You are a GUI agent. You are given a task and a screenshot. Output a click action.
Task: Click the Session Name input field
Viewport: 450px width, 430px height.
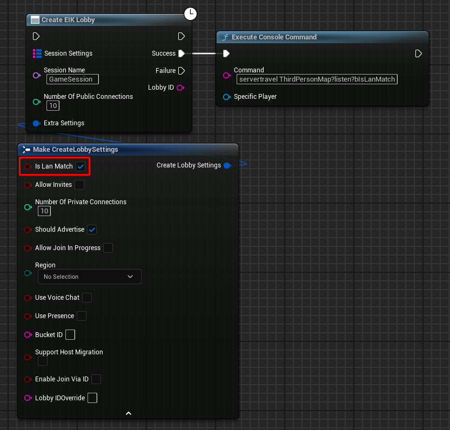pyautogui.click(x=72, y=79)
